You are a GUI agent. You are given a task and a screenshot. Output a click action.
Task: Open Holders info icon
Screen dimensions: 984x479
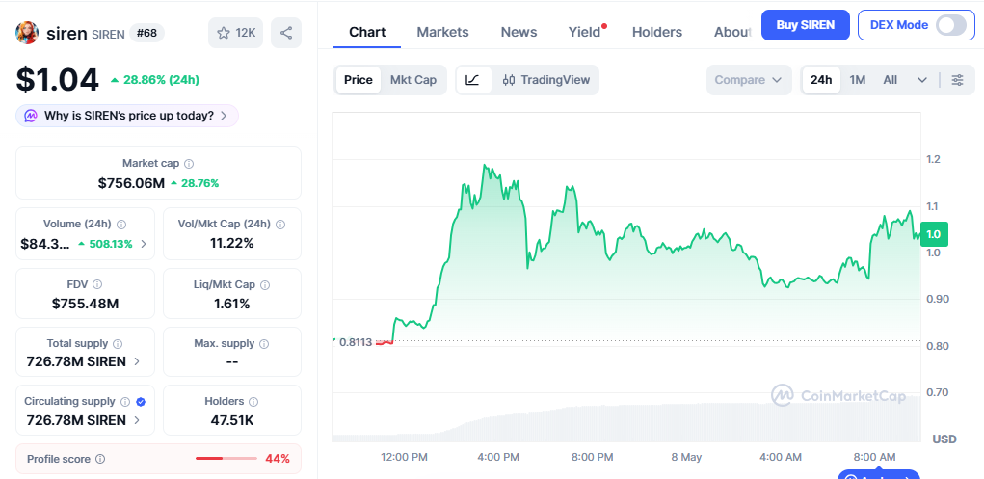(253, 402)
